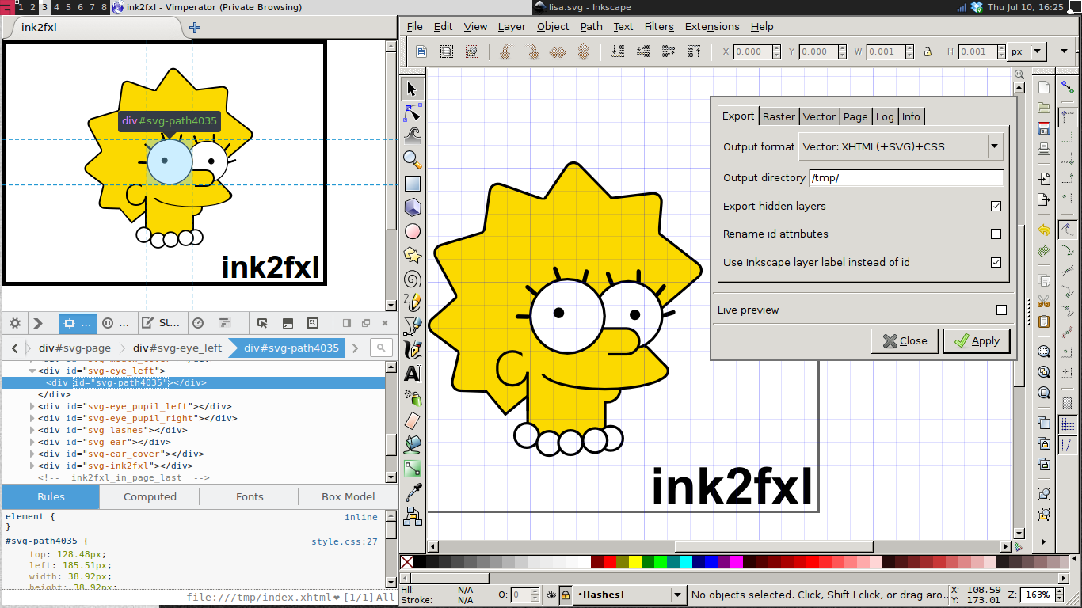
Task: Pick the 3D Box tool
Action: (x=412, y=207)
